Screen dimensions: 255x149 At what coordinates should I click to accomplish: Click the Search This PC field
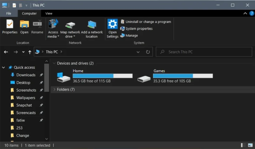coord(204,52)
